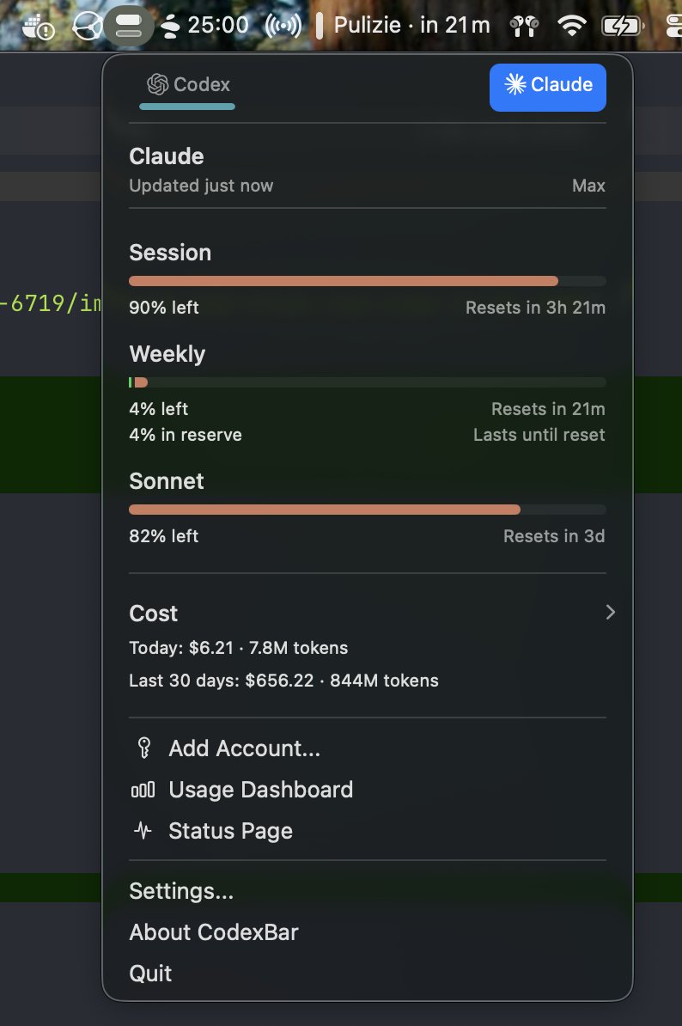Screen dimensions: 682x1026
Task: Expand the Cost section chevron
Action: click(x=610, y=613)
